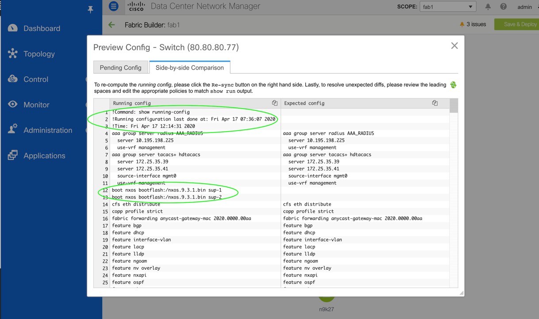Click line number 16 in gutter
Viewport: 539px width, 319px height.
point(105,218)
